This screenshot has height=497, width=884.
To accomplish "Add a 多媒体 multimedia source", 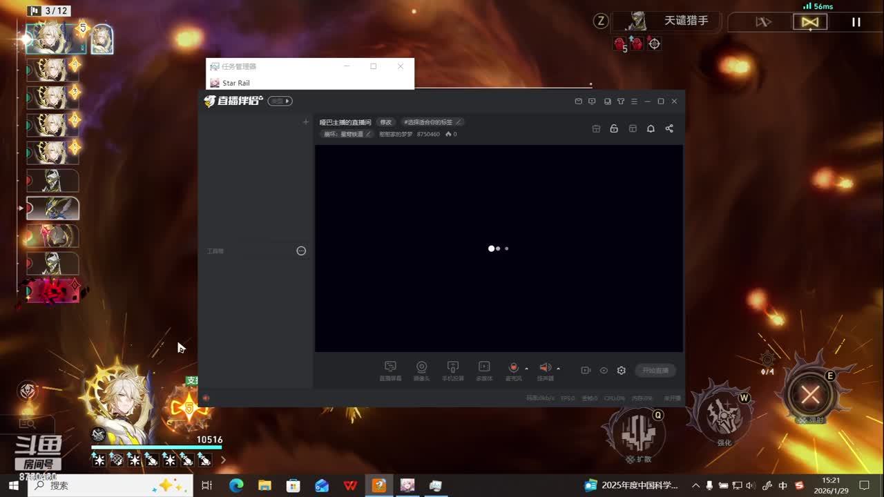I will pyautogui.click(x=484, y=368).
